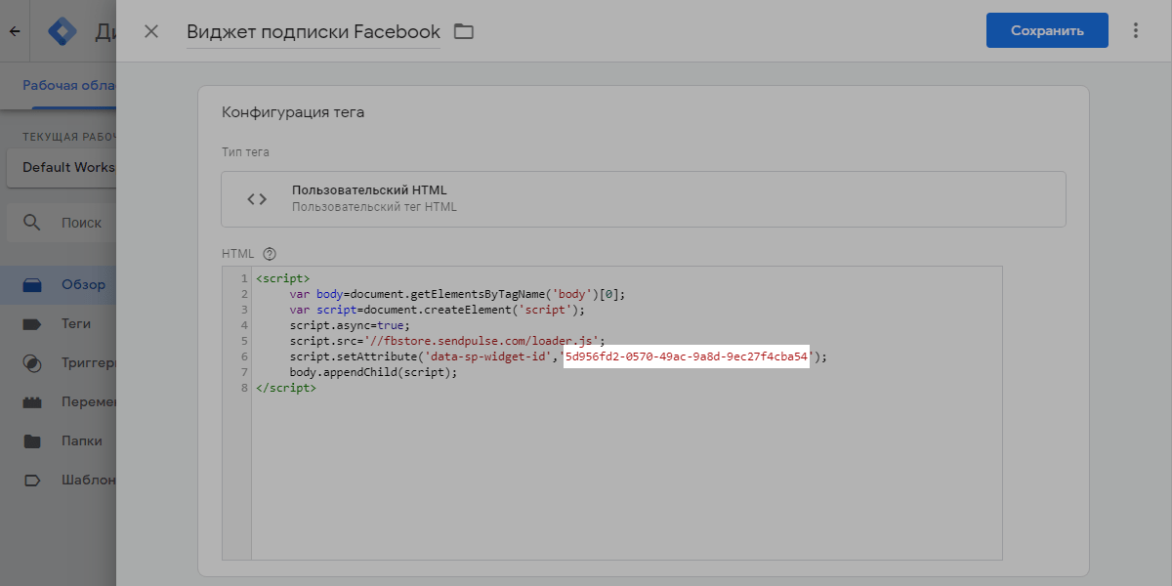Image resolution: width=1172 pixels, height=586 pixels.
Task: Click the Триггеры circle icon
Action: point(32,362)
